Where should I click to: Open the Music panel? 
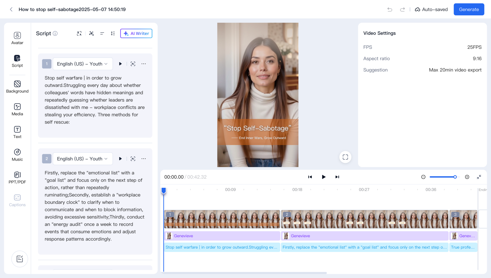click(x=17, y=155)
